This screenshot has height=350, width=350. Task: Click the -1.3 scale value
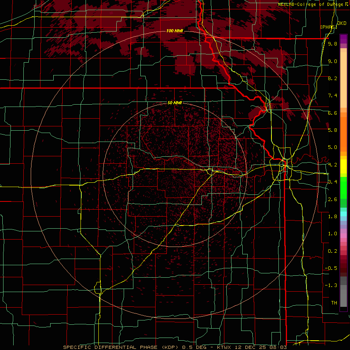pos(331,285)
